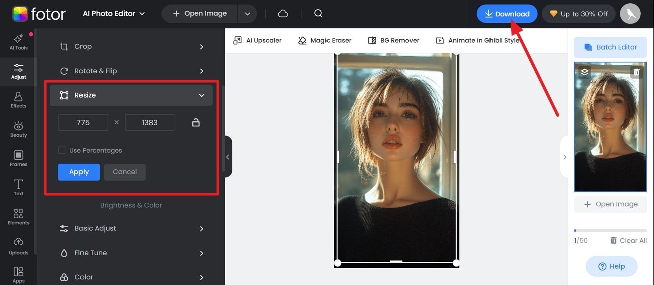Click the width field showing 775
The height and width of the screenshot is (285, 654).
(x=83, y=122)
